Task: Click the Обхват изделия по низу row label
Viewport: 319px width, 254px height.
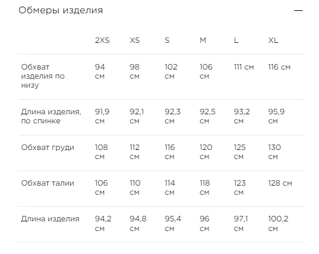Action: 43,76
